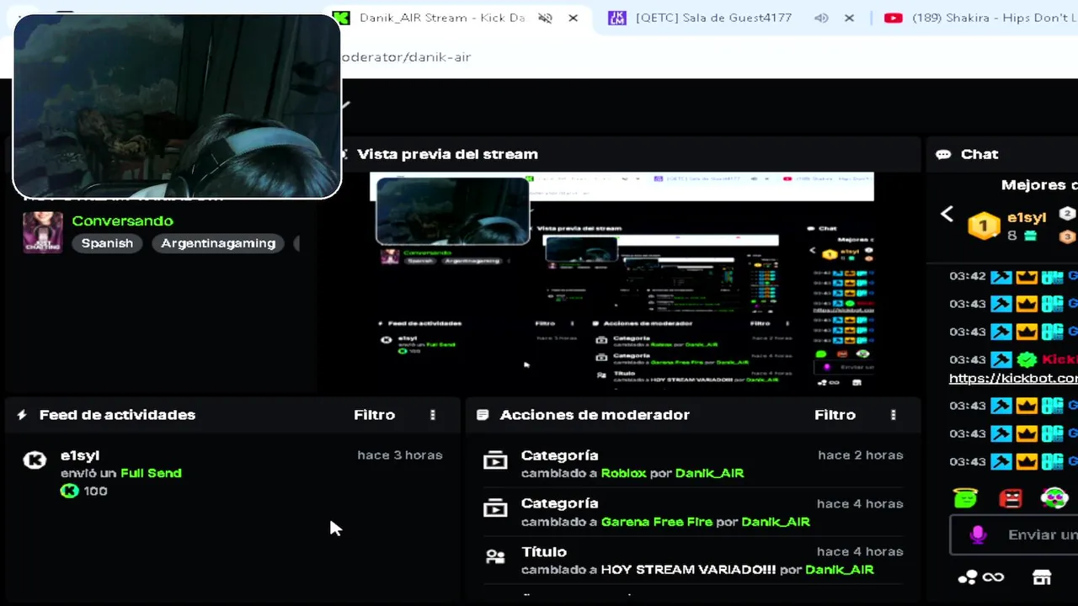This screenshot has height=606, width=1078.
Task: Click the HOY STREAM VARIADO!!! title text
Action: 688,570
